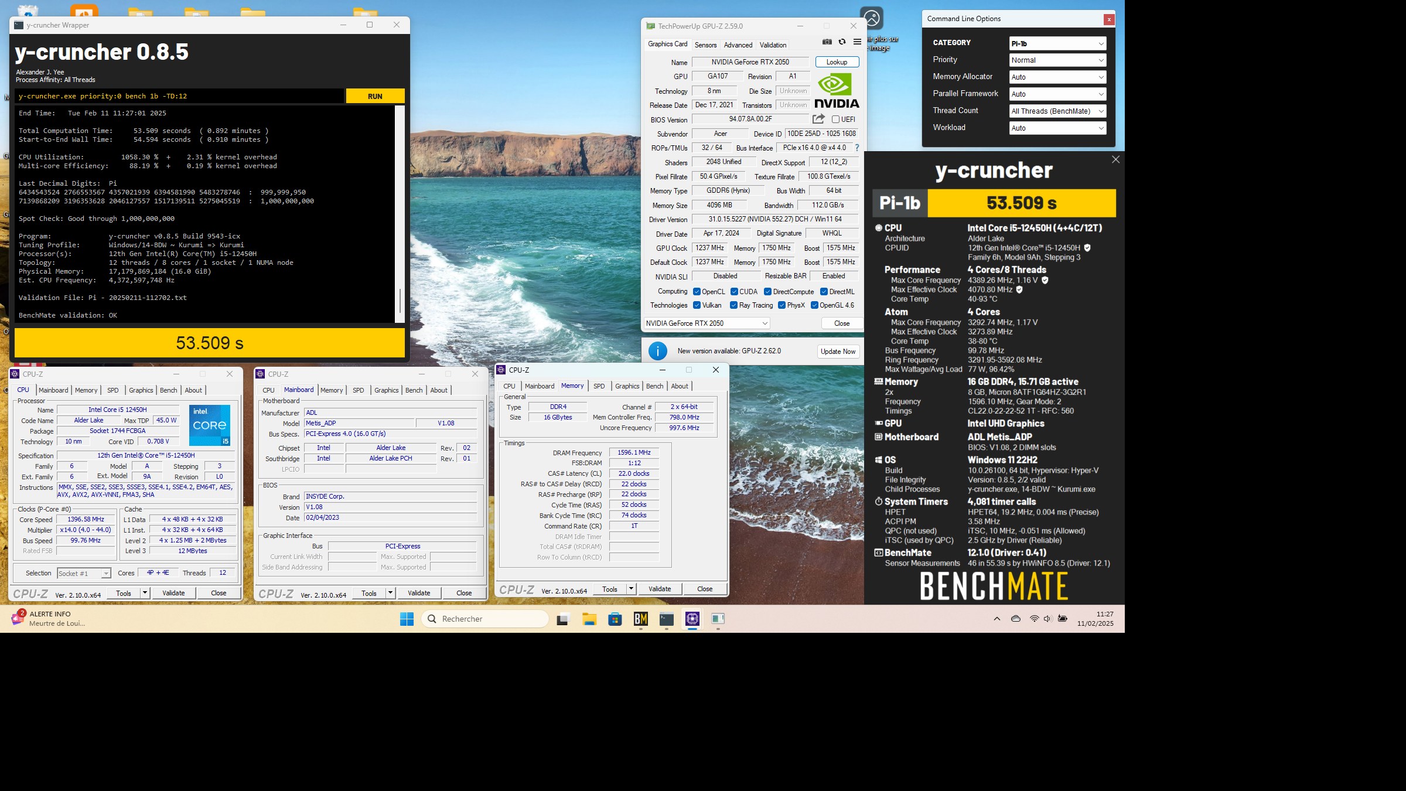Open the Parallel Framework dropdown
This screenshot has height=791, width=1406.
[x=1057, y=94]
